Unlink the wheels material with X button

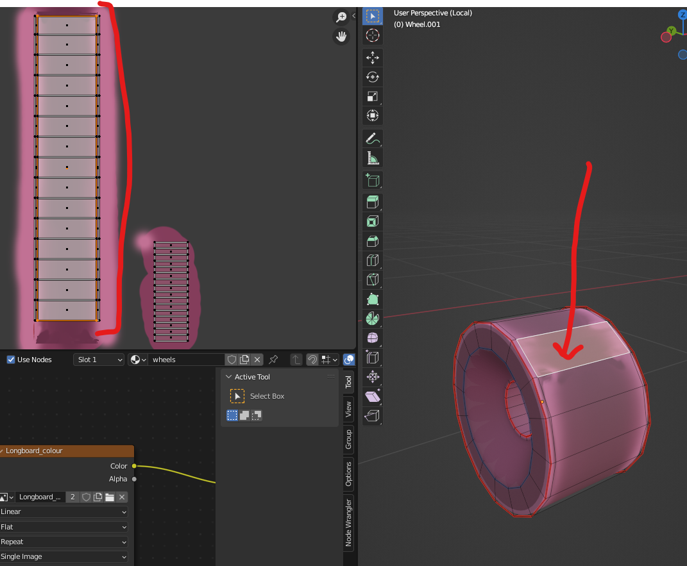point(257,360)
